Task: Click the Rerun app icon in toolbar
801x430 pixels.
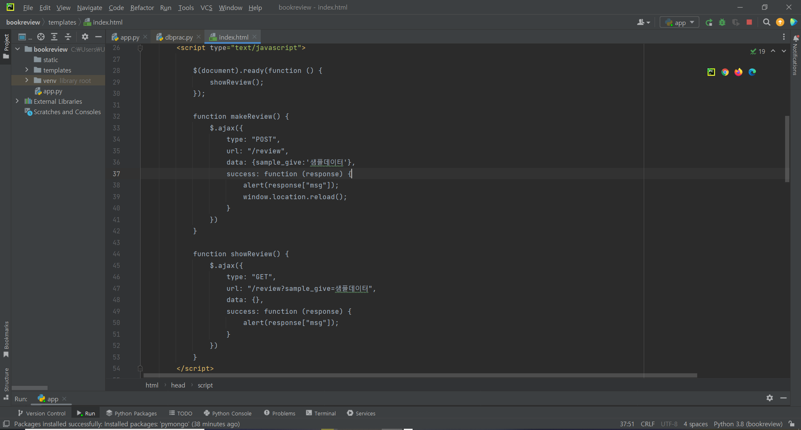Action: pos(709,22)
